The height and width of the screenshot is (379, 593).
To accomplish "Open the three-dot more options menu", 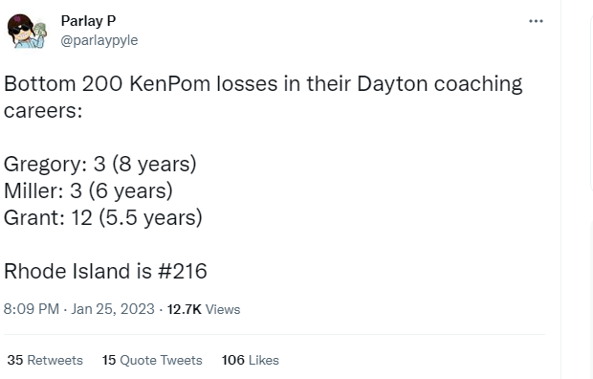I will 536,21.
